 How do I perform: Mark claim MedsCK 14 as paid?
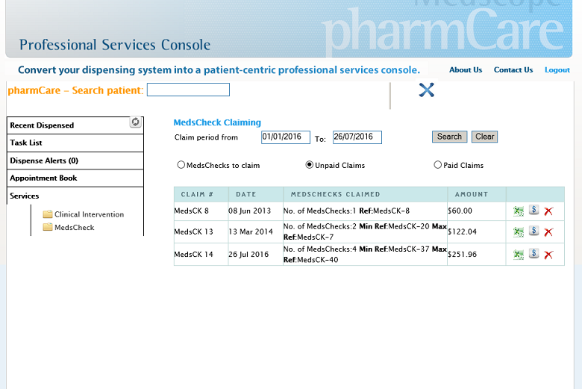coord(533,253)
